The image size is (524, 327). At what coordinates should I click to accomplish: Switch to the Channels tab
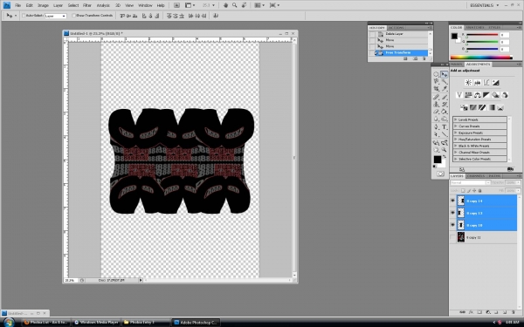(x=476, y=176)
